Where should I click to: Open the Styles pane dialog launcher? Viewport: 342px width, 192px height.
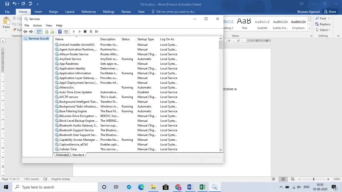coord(311,36)
